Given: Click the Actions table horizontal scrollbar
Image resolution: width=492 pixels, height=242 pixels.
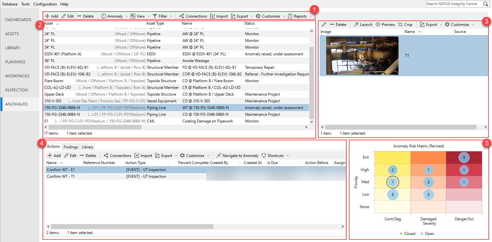Looking at the screenshot, I should pyautogui.click(x=132, y=226).
